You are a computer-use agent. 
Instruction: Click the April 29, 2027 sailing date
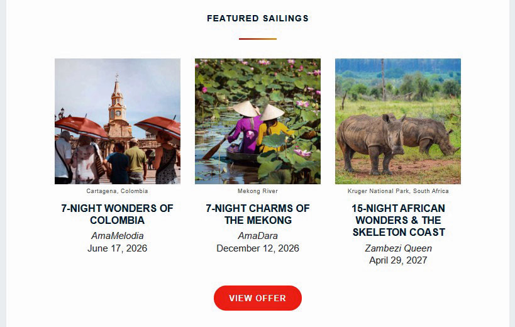click(x=398, y=260)
